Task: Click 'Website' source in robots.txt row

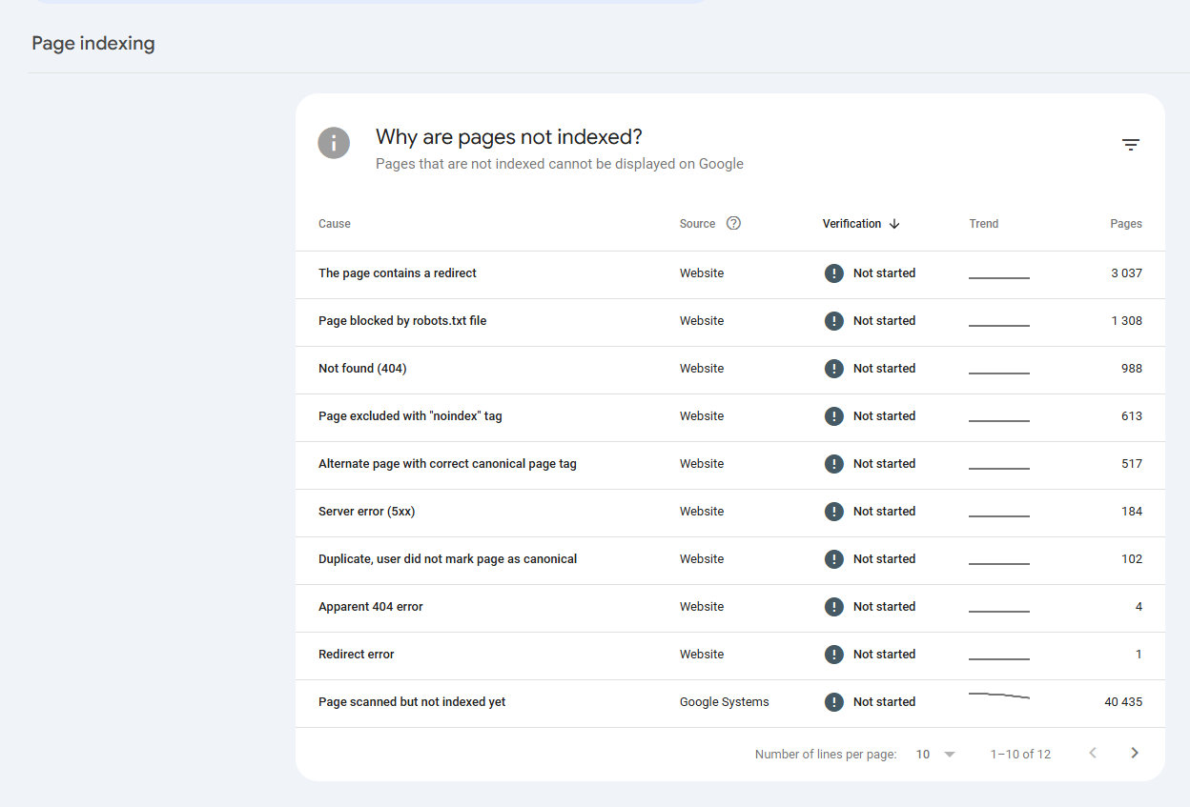Action: pos(702,321)
